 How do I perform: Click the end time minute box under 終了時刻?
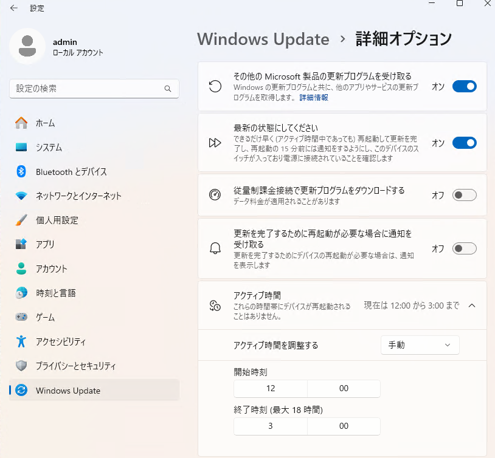(344, 426)
